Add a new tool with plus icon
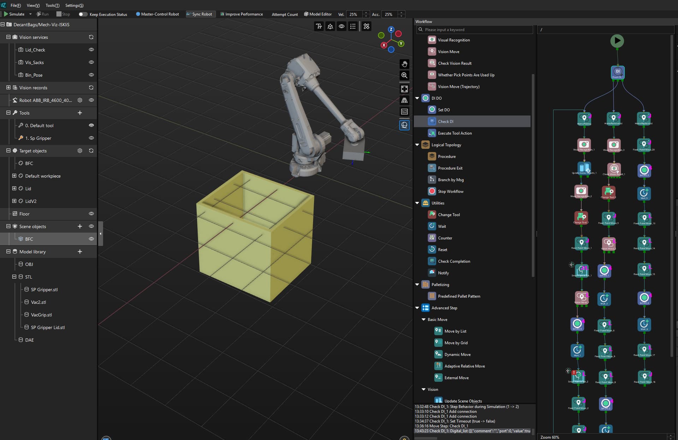The width and height of the screenshot is (678, 440). (x=80, y=113)
